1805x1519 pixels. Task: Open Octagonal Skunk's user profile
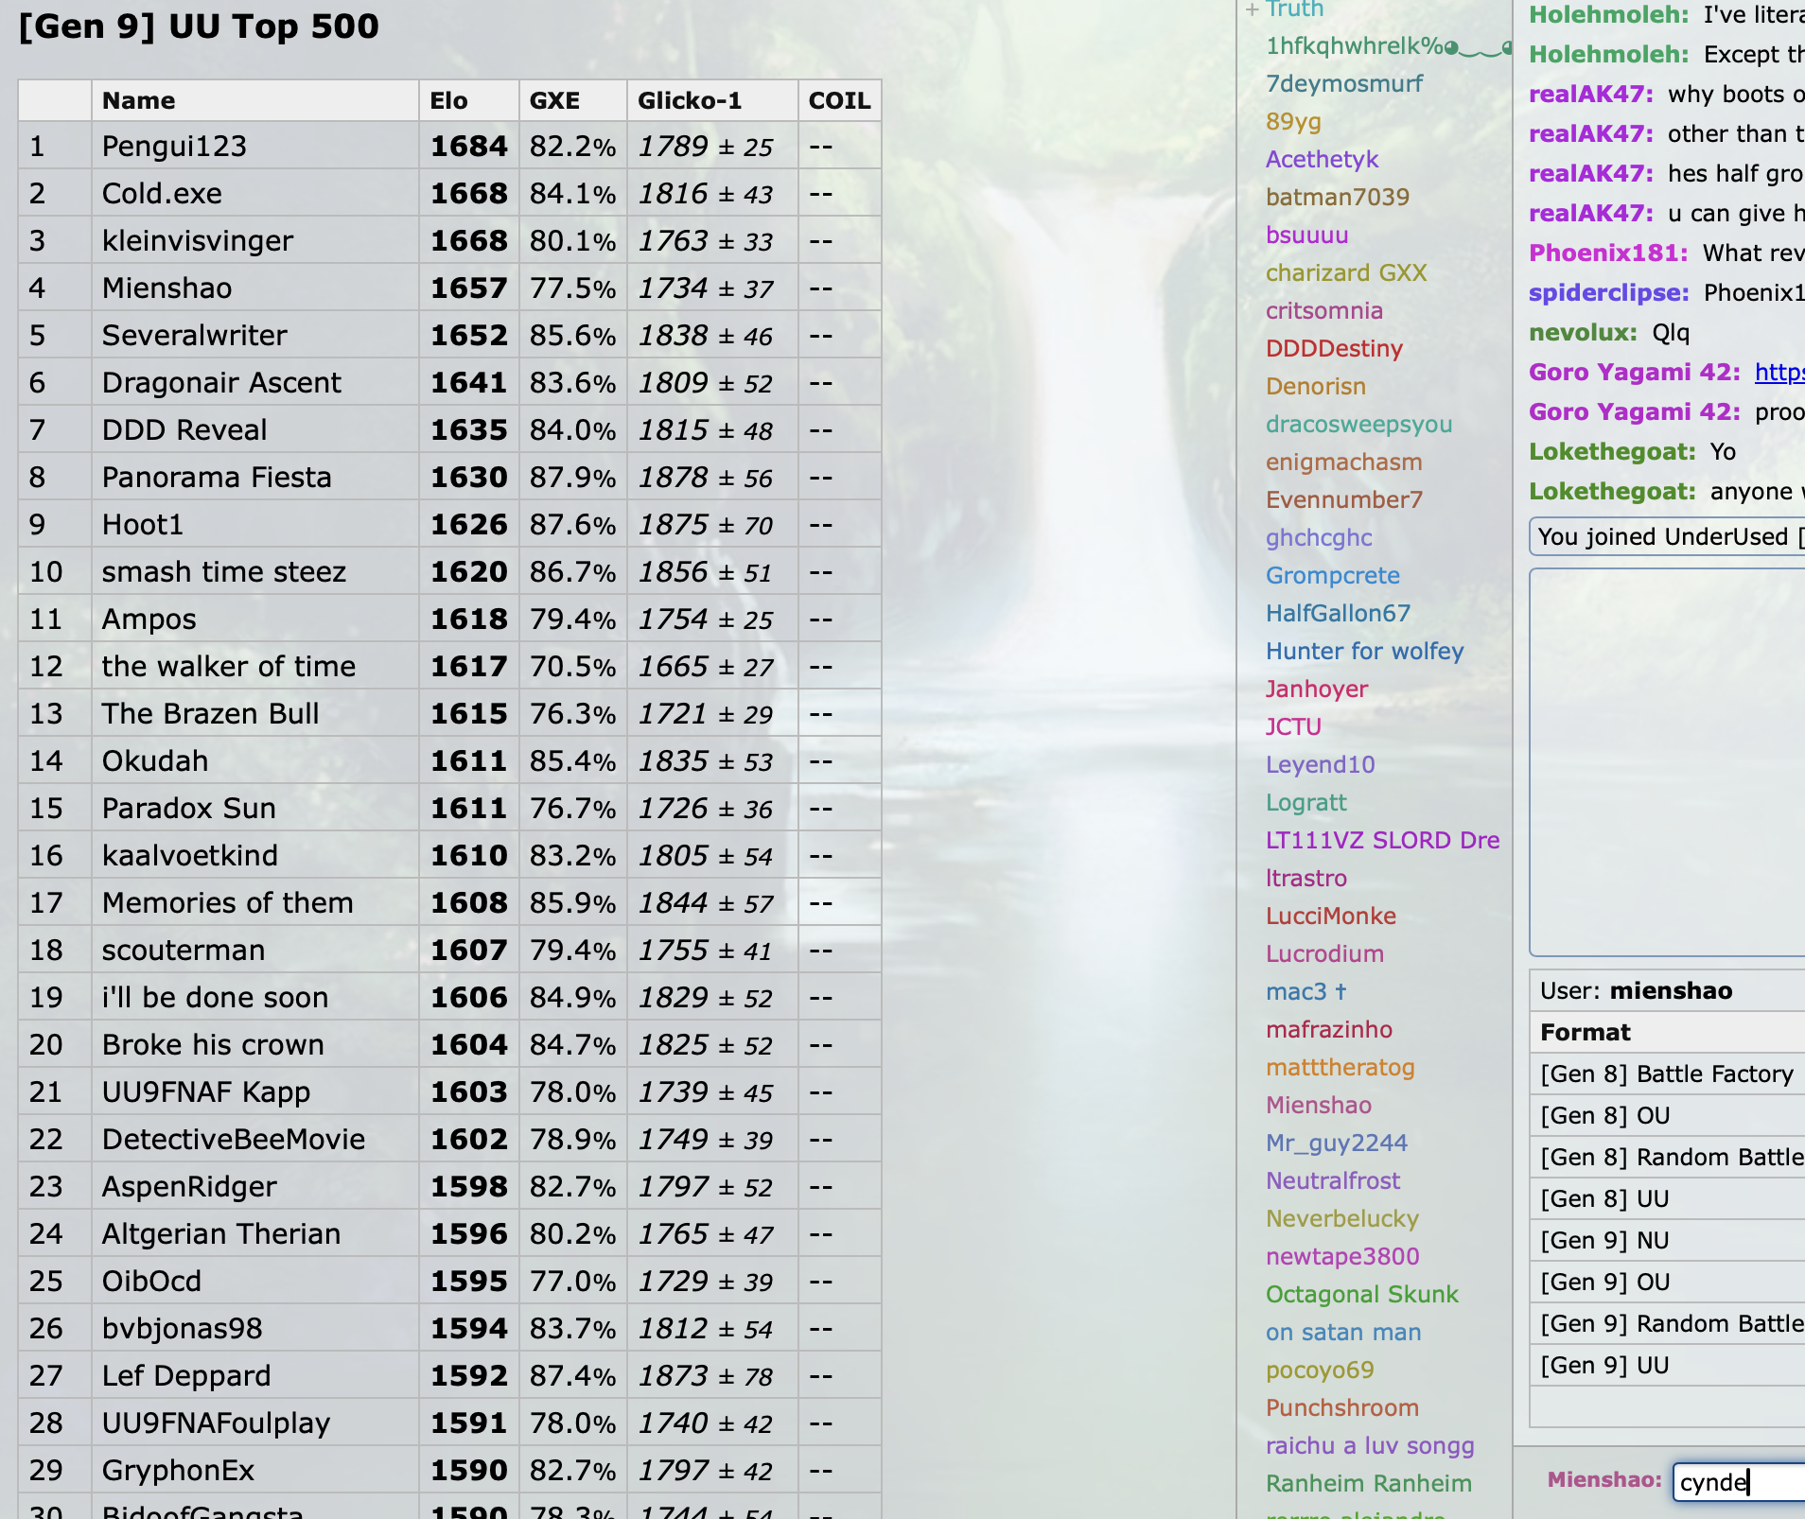[x=1361, y=1295]
